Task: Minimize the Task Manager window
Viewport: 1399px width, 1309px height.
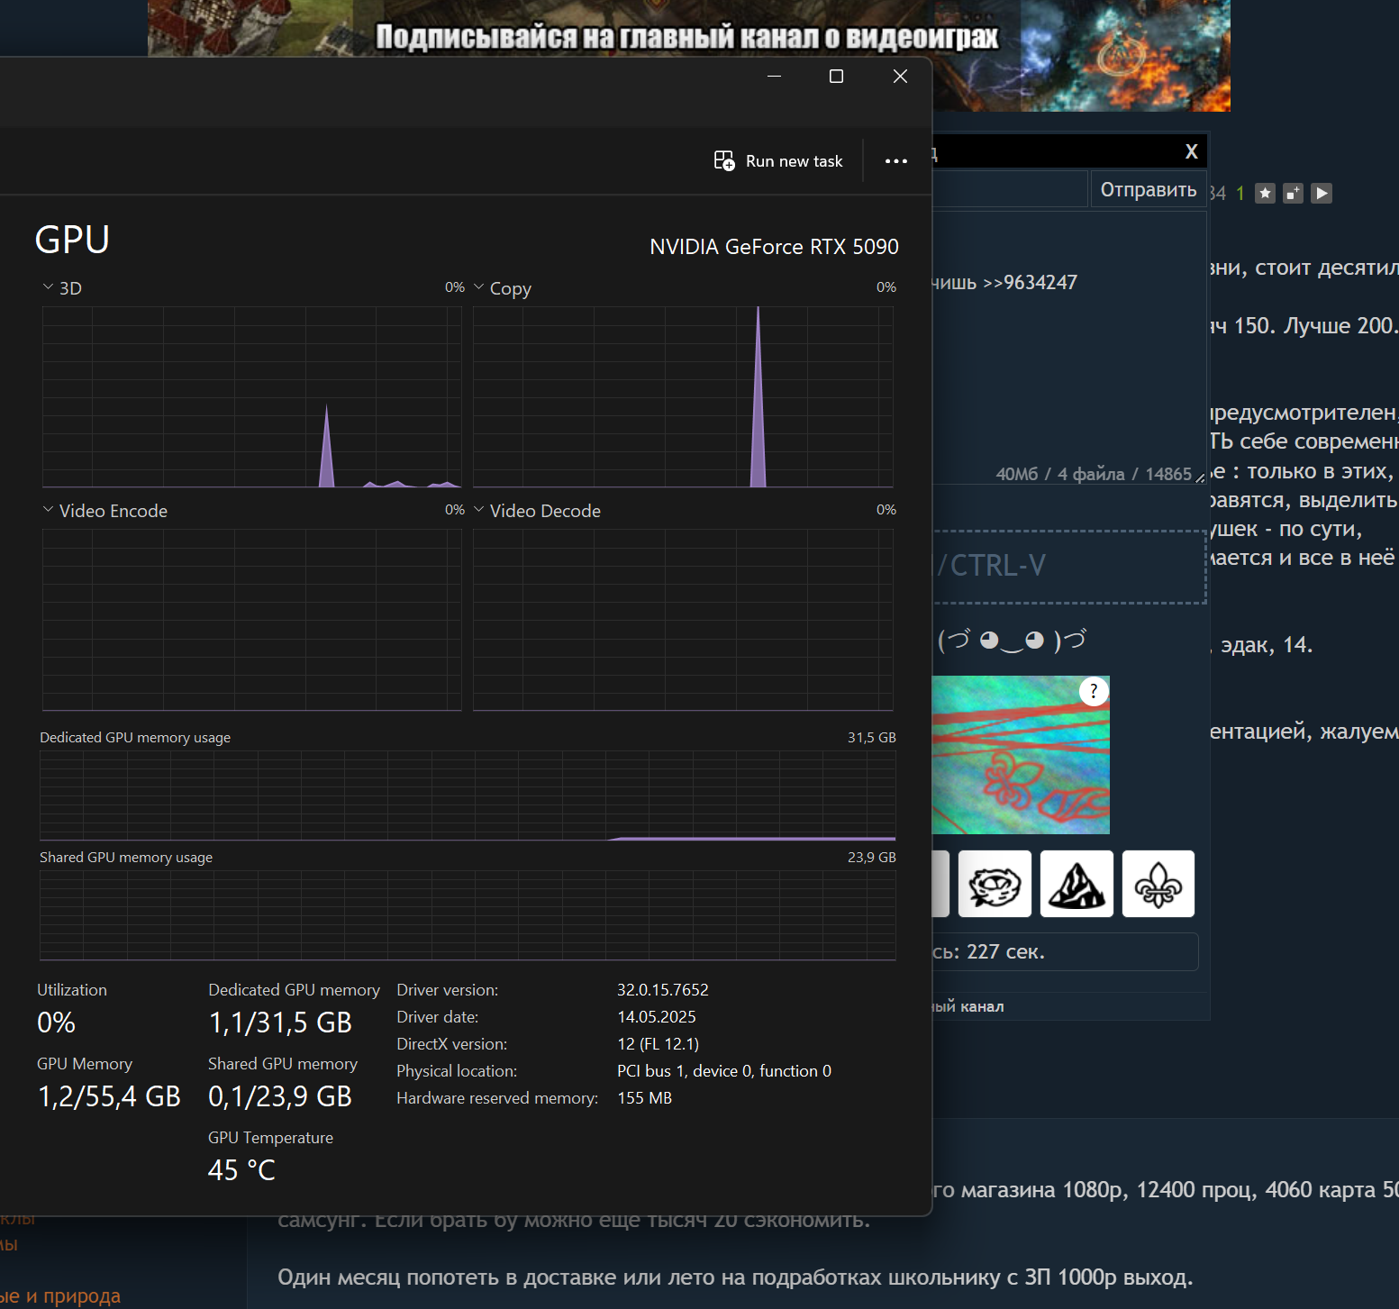Action: point(774,77)
